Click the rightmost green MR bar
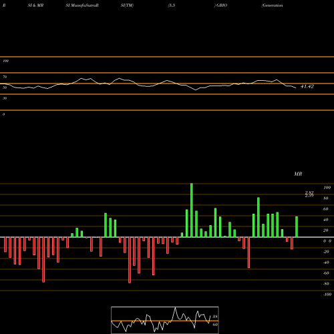 pos(297,226)
